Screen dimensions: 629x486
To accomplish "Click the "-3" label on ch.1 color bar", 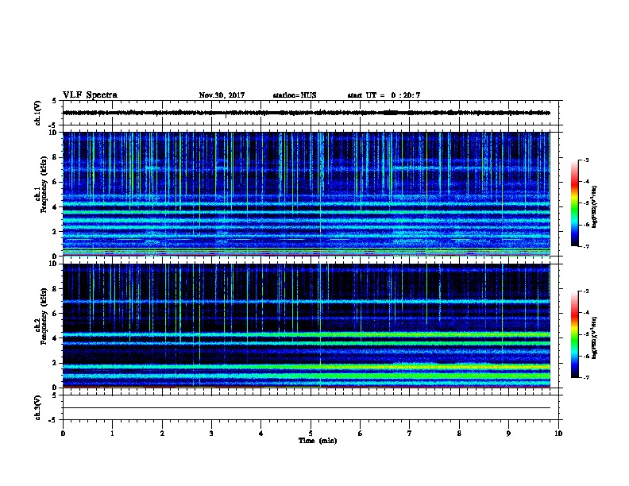I will 585,160.
